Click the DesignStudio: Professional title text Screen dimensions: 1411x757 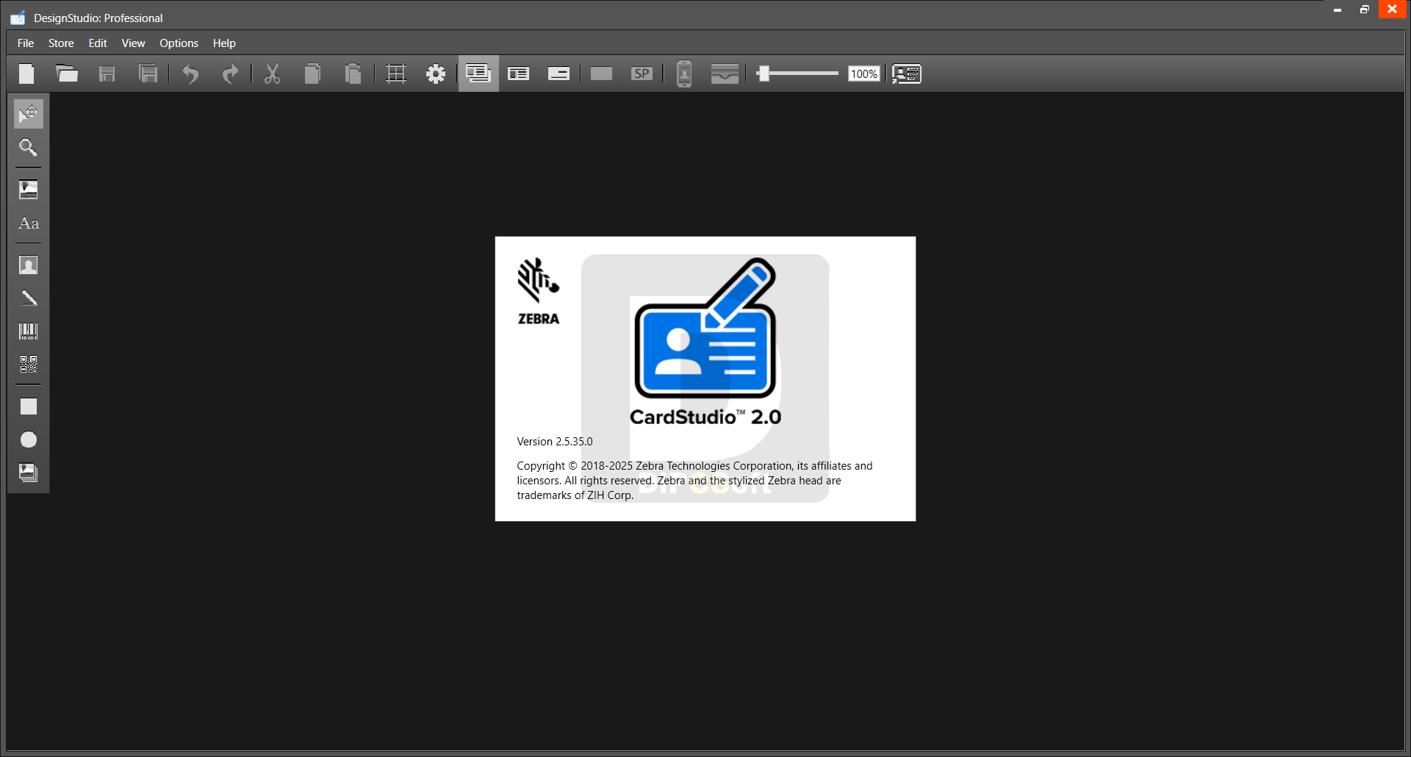(98, 18)
